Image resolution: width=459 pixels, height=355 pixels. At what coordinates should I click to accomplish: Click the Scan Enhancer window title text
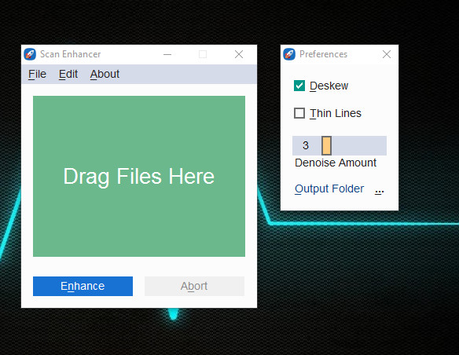70,54
